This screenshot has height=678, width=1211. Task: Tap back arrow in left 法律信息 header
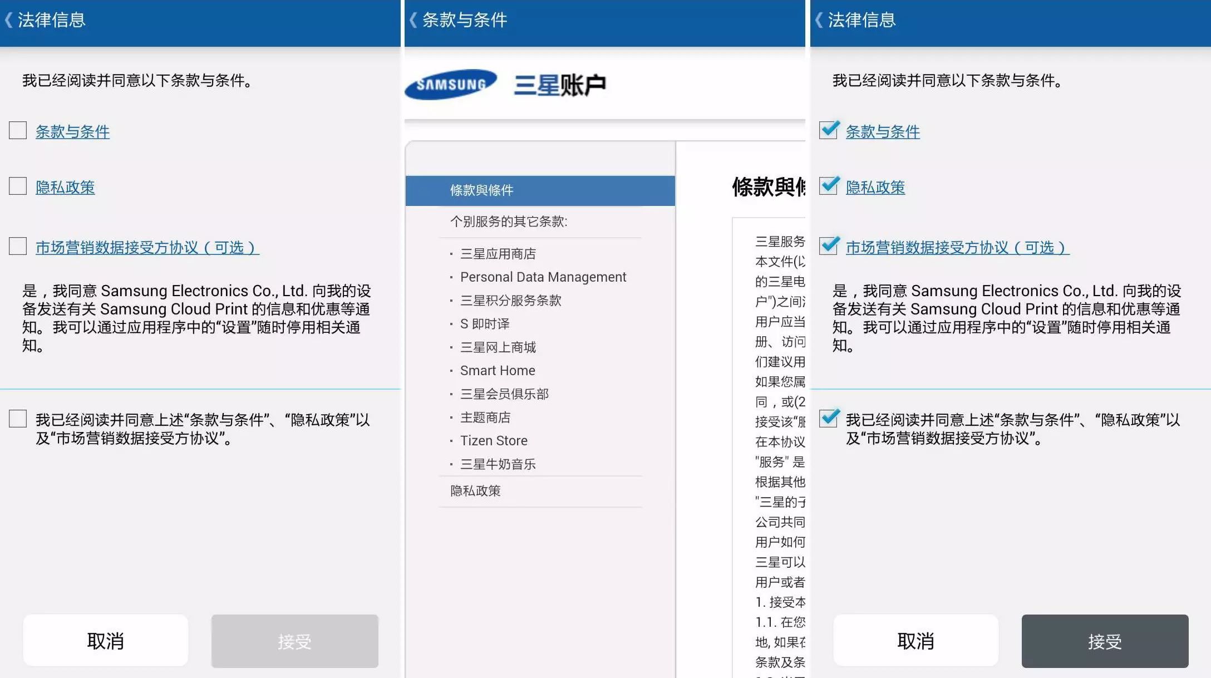point(8,20)
